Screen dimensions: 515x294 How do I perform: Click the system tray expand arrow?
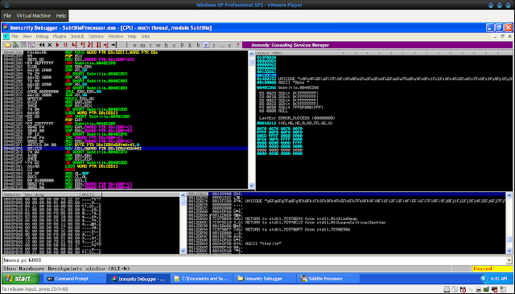coord(484,279)
